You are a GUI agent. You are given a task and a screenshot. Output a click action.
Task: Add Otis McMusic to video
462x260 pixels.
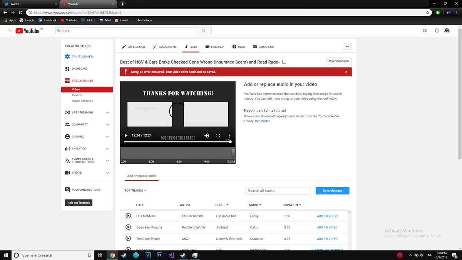click(327, 216)
